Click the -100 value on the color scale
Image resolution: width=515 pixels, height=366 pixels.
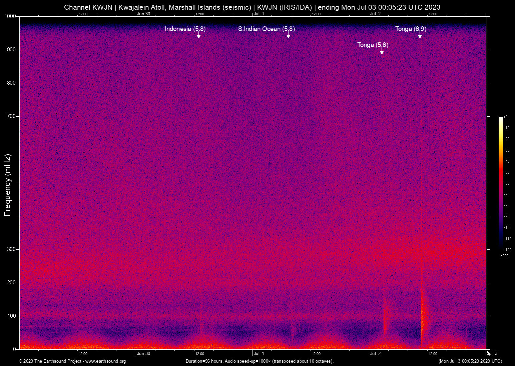tap(508, 228)
